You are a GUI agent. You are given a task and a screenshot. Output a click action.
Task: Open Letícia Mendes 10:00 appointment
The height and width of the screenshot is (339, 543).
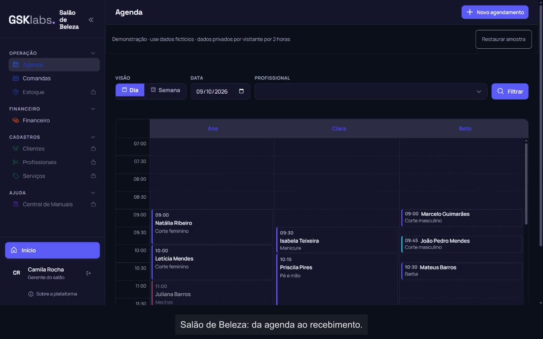[212, 262]
